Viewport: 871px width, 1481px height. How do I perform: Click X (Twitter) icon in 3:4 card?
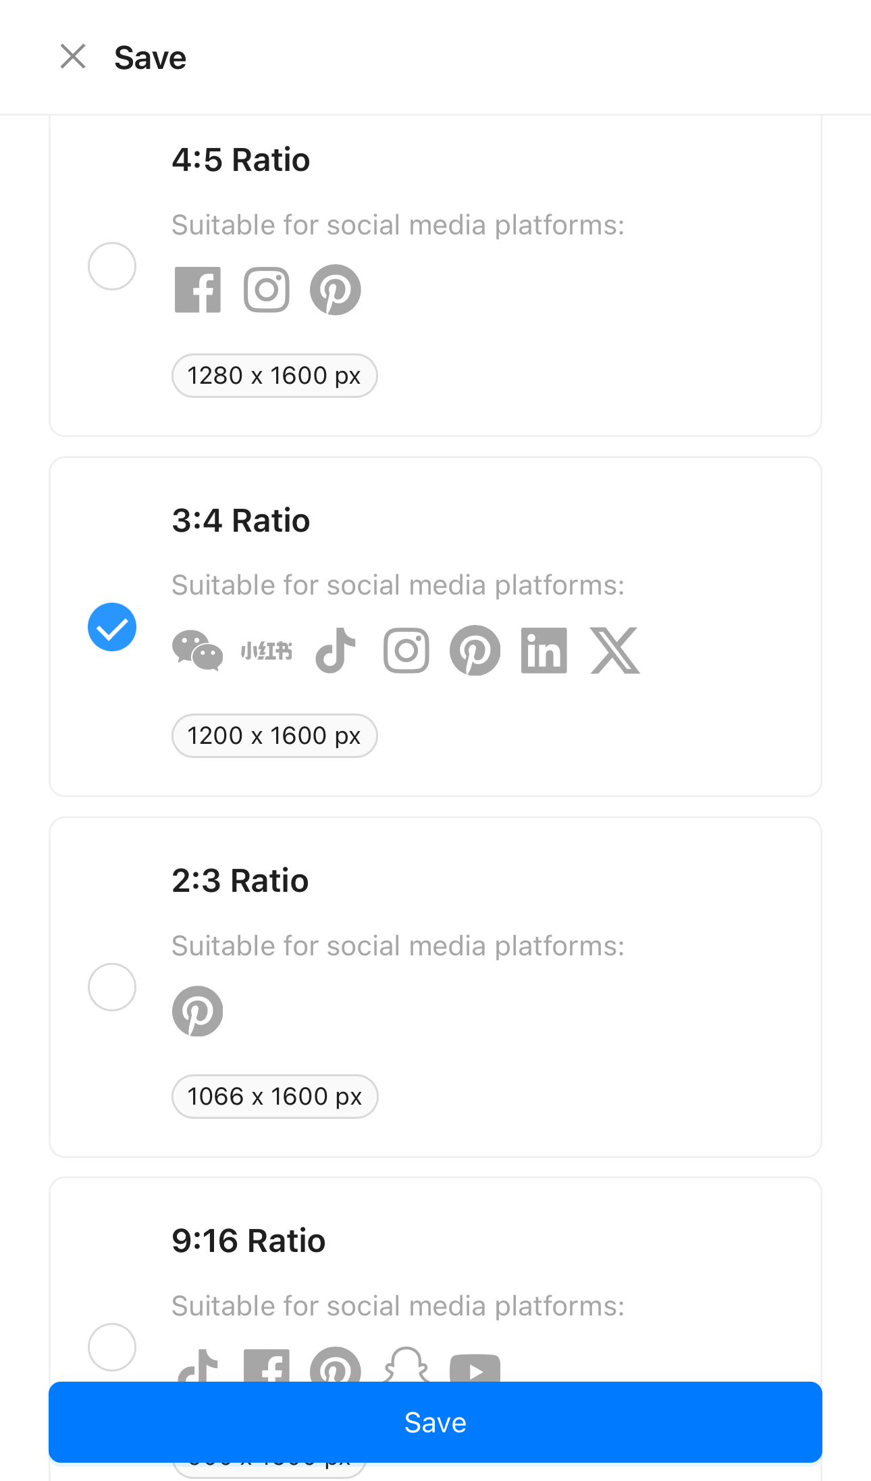click(x=614, y=651)
